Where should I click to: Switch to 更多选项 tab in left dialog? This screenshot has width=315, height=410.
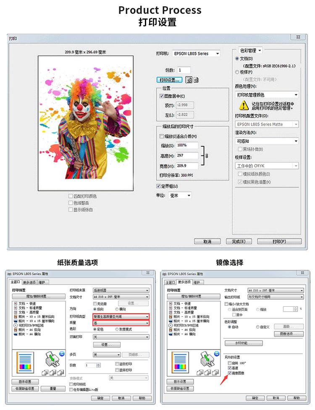point(29,282)
